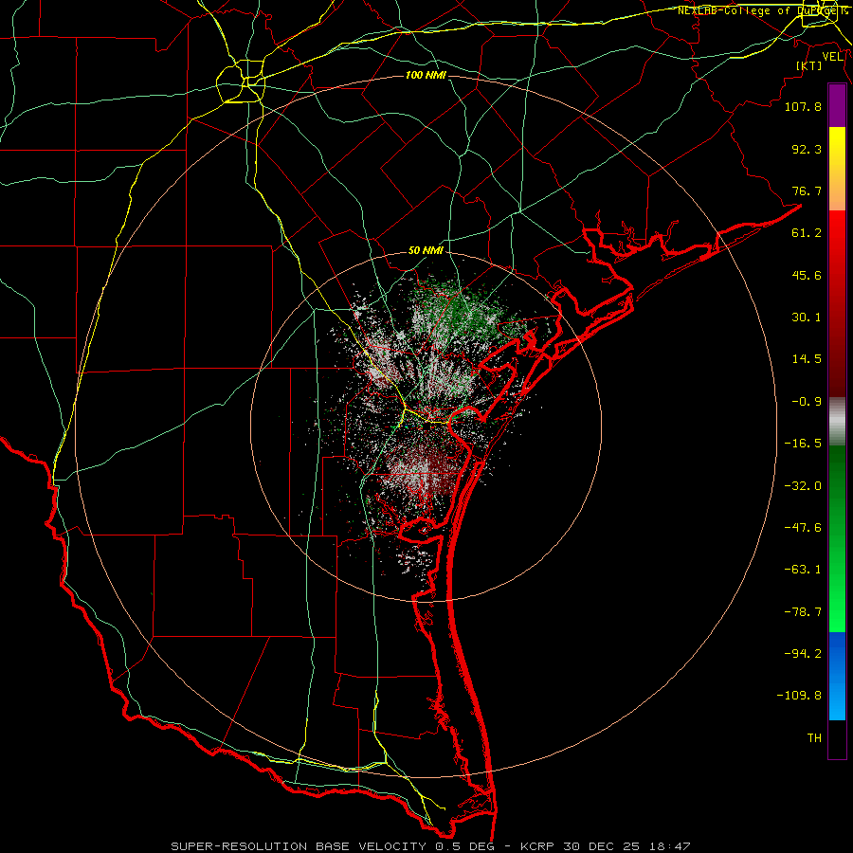Click the -16.5 legend value
The height and width of the screenshot is (853, 853).
click(x=803, y=444)
